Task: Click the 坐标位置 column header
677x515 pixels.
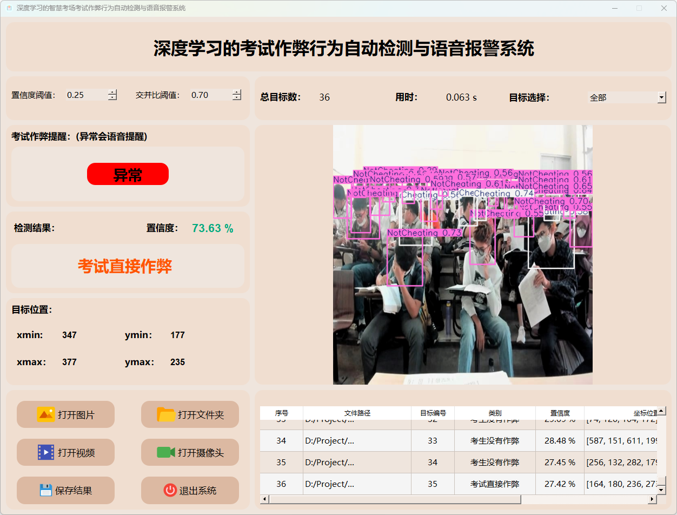Action: pyautogui.click(x=621, y=413)
